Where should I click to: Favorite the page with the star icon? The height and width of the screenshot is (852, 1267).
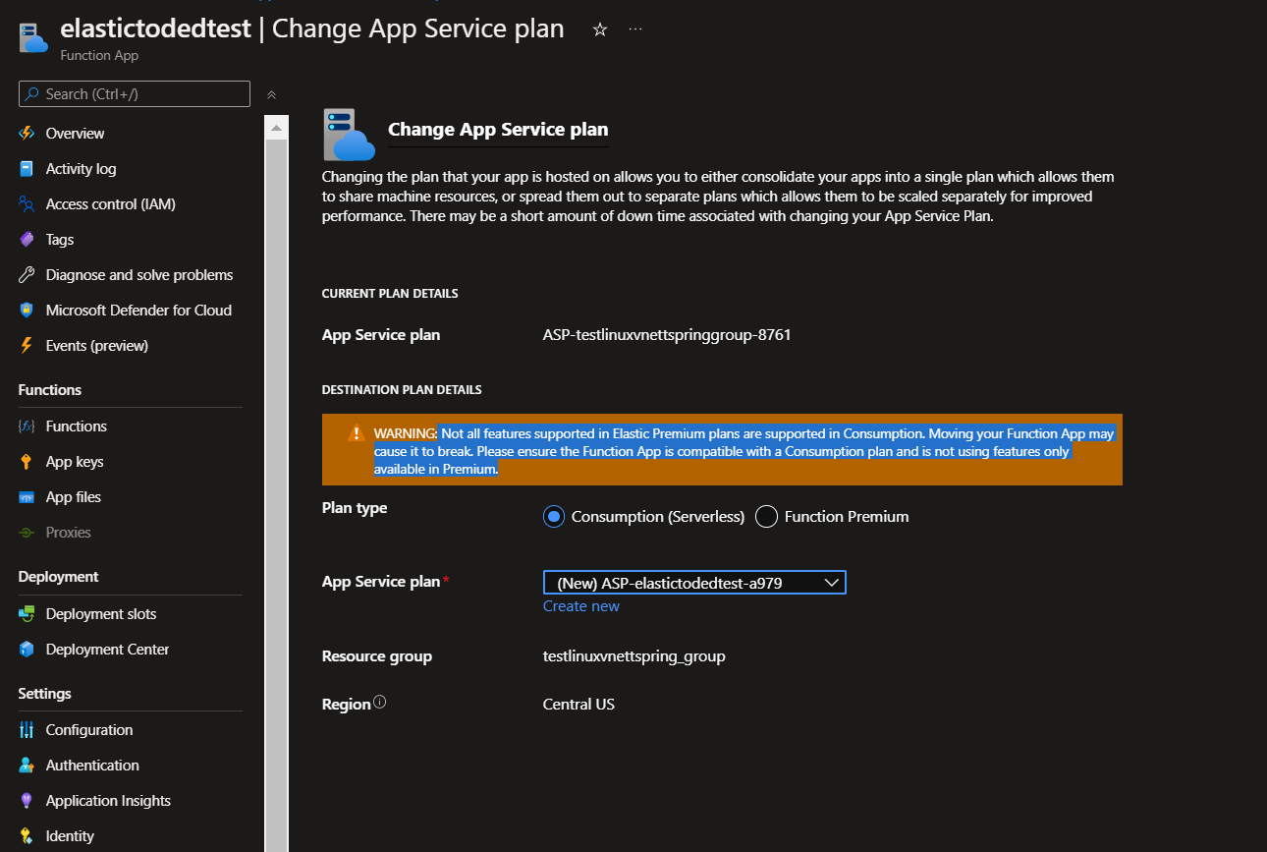tap(600, 29)
